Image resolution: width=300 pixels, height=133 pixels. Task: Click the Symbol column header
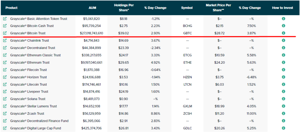tap(187, 8)
